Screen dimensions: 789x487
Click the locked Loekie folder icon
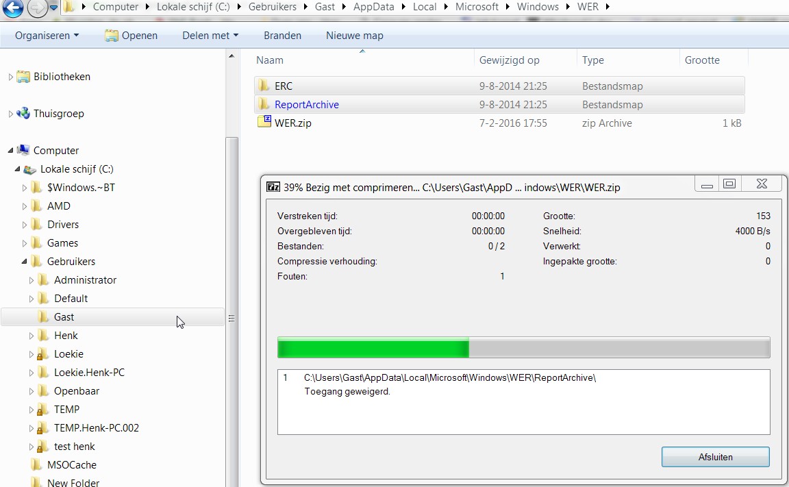[x=43, y=354]
